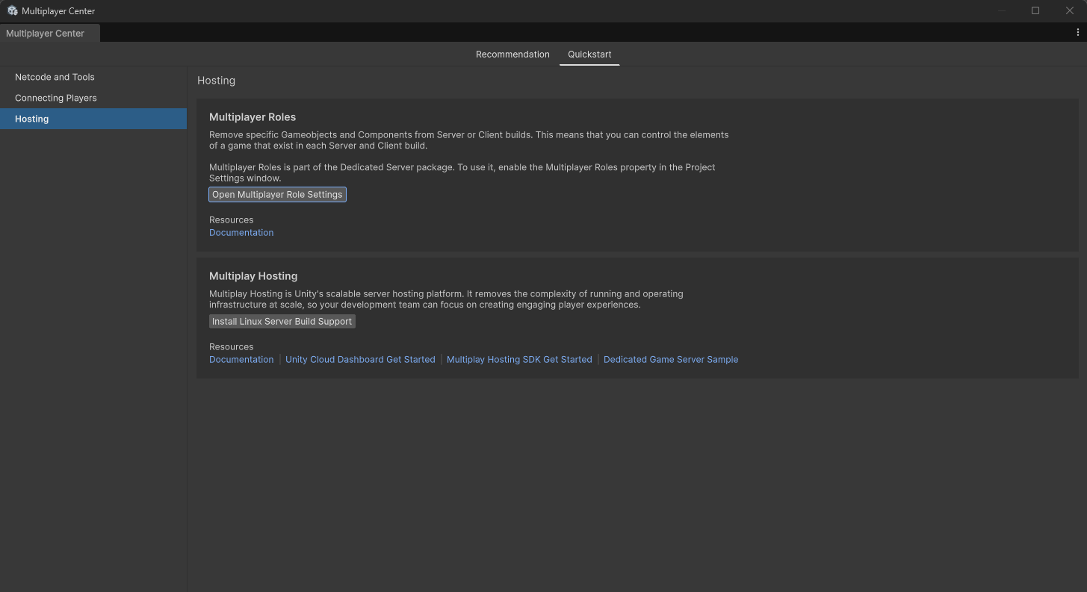1087x592 pixels.
Task: Click the Multiplayer Roles heading
Action: [253, 117]
